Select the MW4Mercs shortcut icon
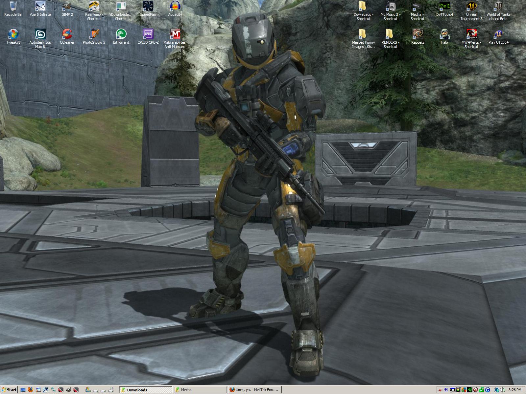Image resolution: width=526 pixels, height=394 pixels. tap(471, 38)
